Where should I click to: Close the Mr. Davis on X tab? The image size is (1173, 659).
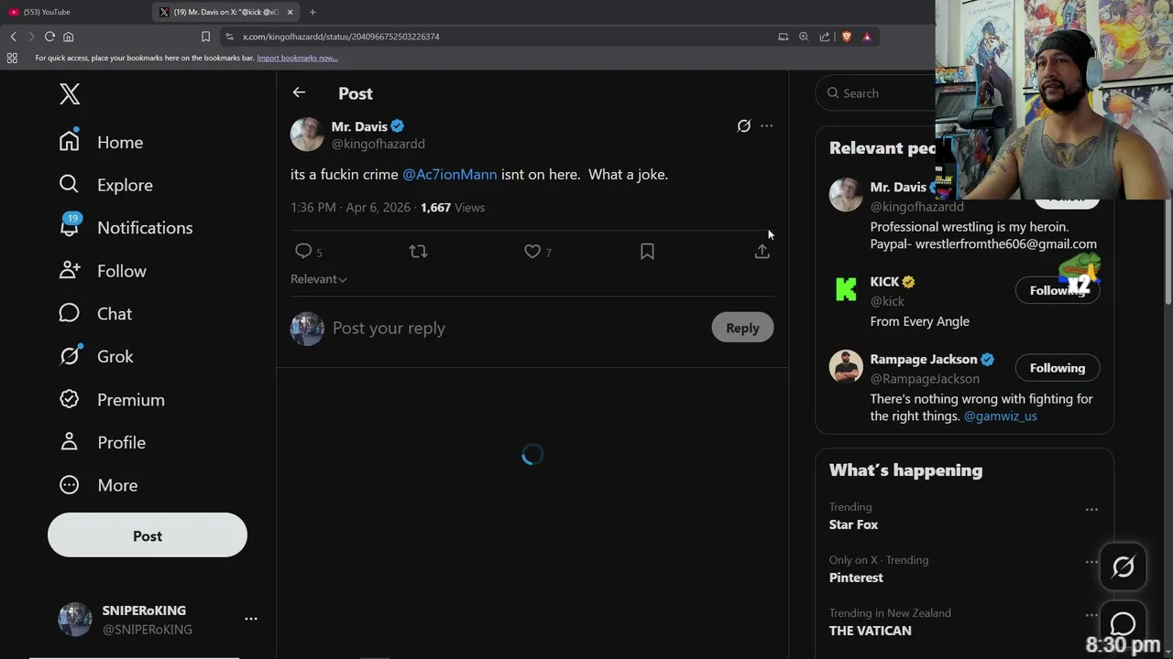pyautogui.click(x=290, y=12)
